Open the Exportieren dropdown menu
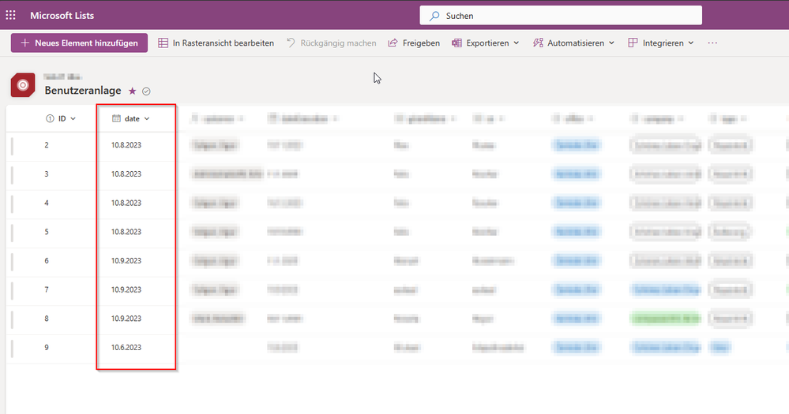Viewport: 789px width, 414px height. coord(485,43)
